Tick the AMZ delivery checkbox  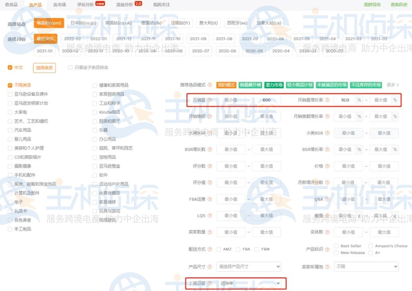click(219, 249)
